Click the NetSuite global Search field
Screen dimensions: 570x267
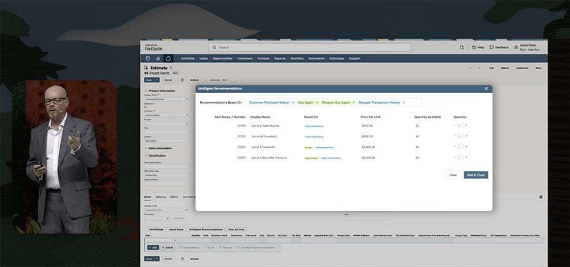(310, 47)
